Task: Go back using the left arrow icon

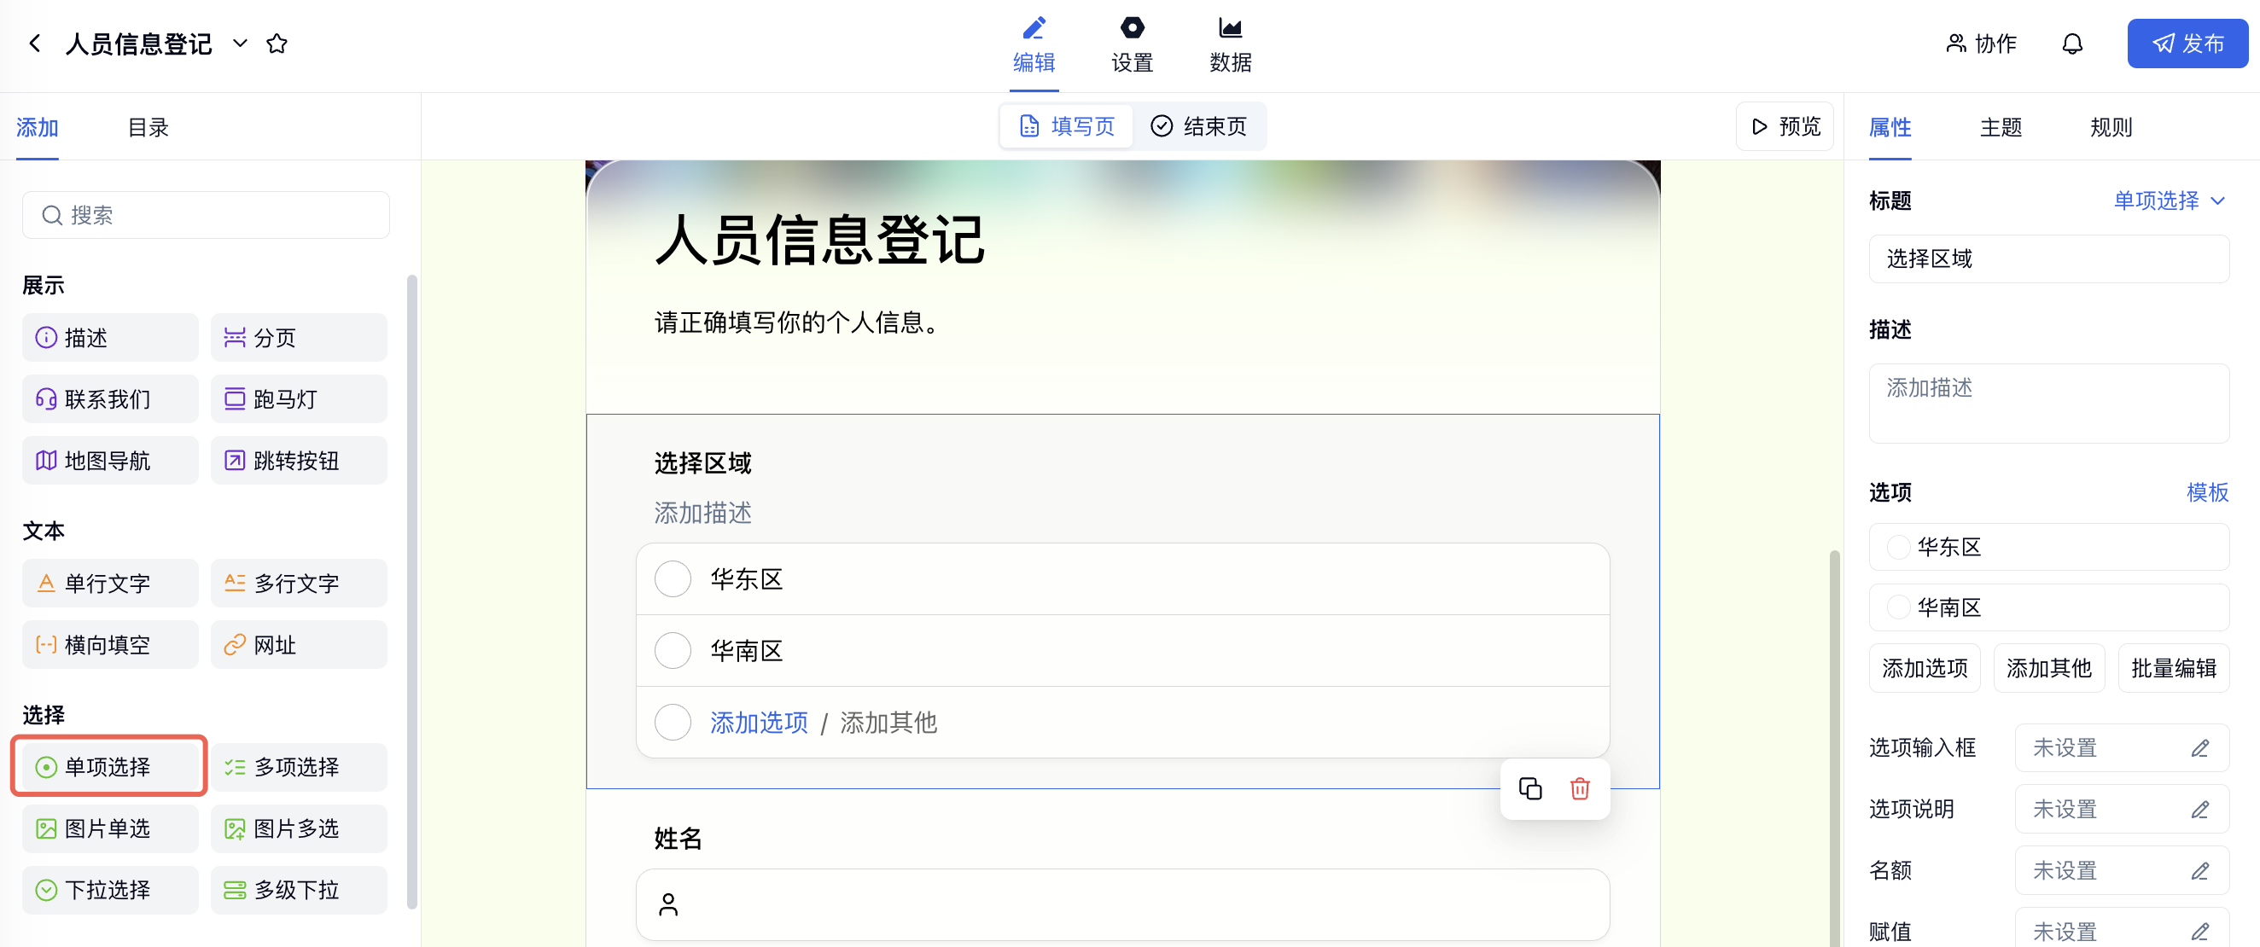Action: (34, 43)
